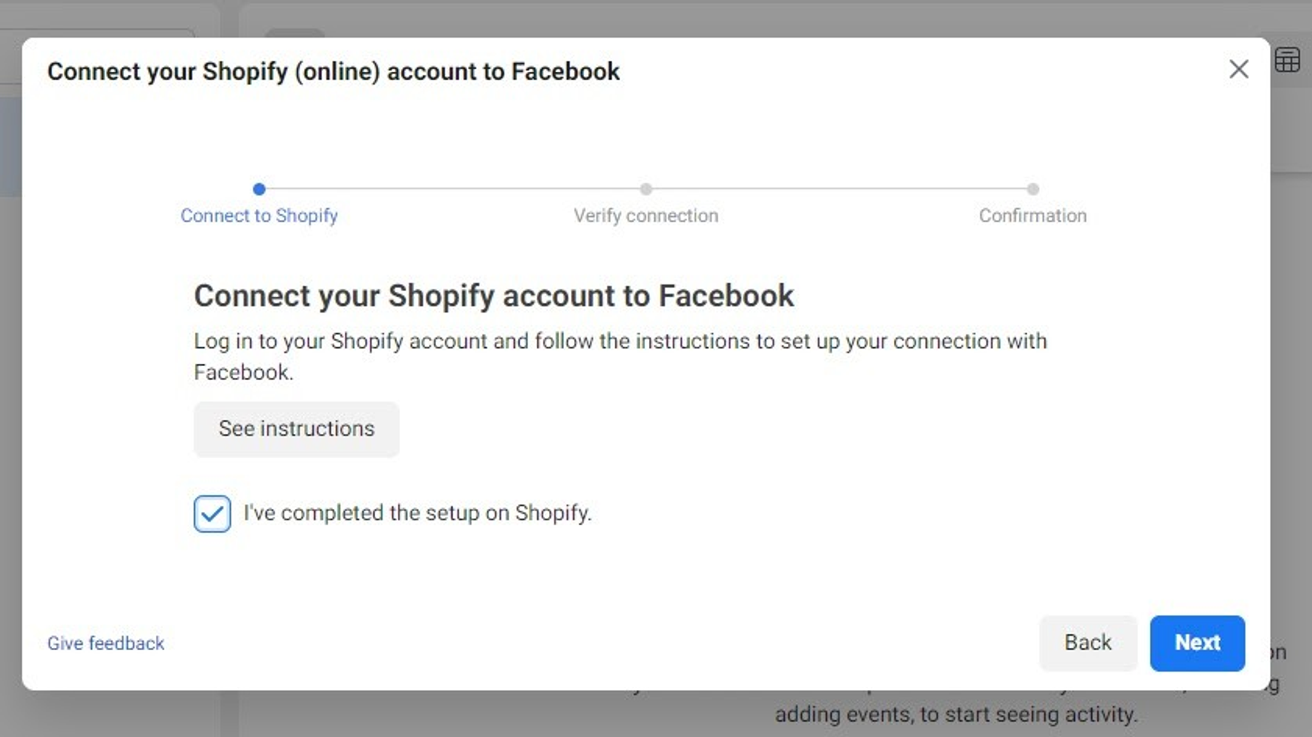Click the "I've completed the setup on Shopify" label
The width and height of the screenshot is (1312, 737).
(418, 513)
